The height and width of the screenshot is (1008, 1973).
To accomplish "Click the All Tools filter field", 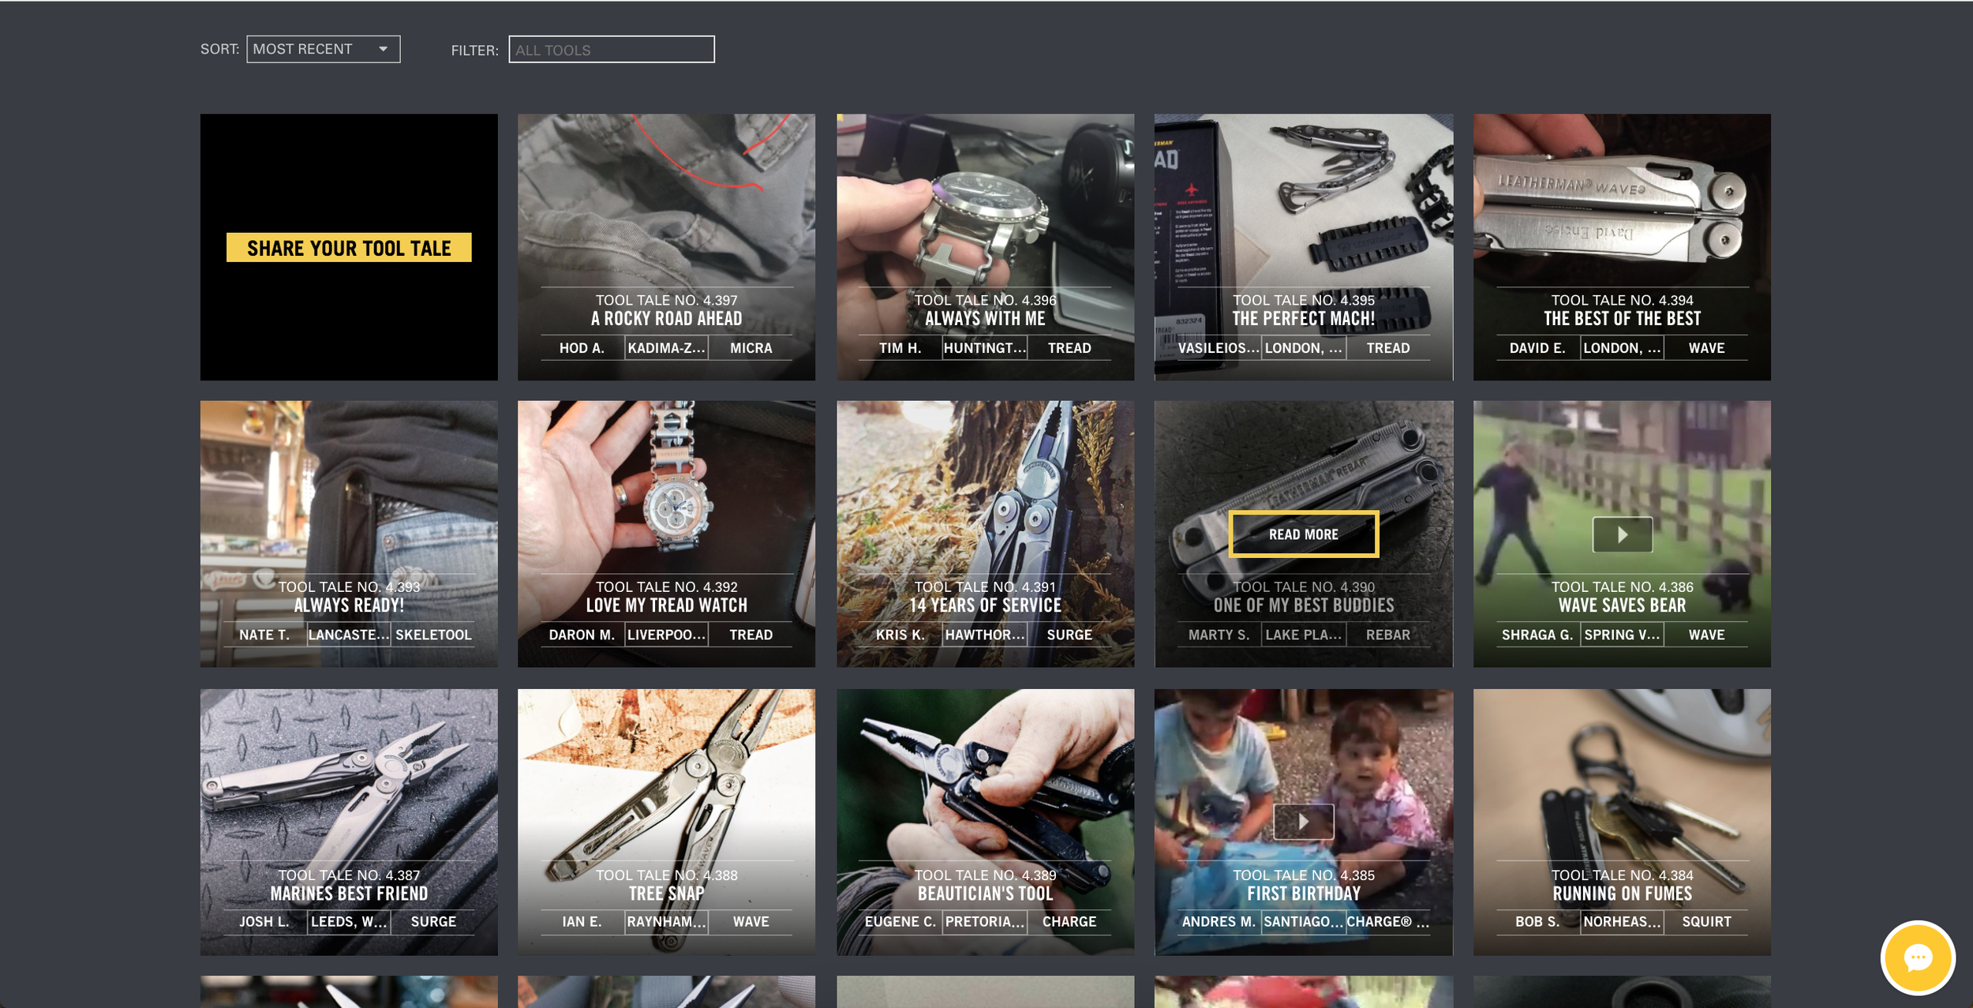I will [x=612, y=50].
